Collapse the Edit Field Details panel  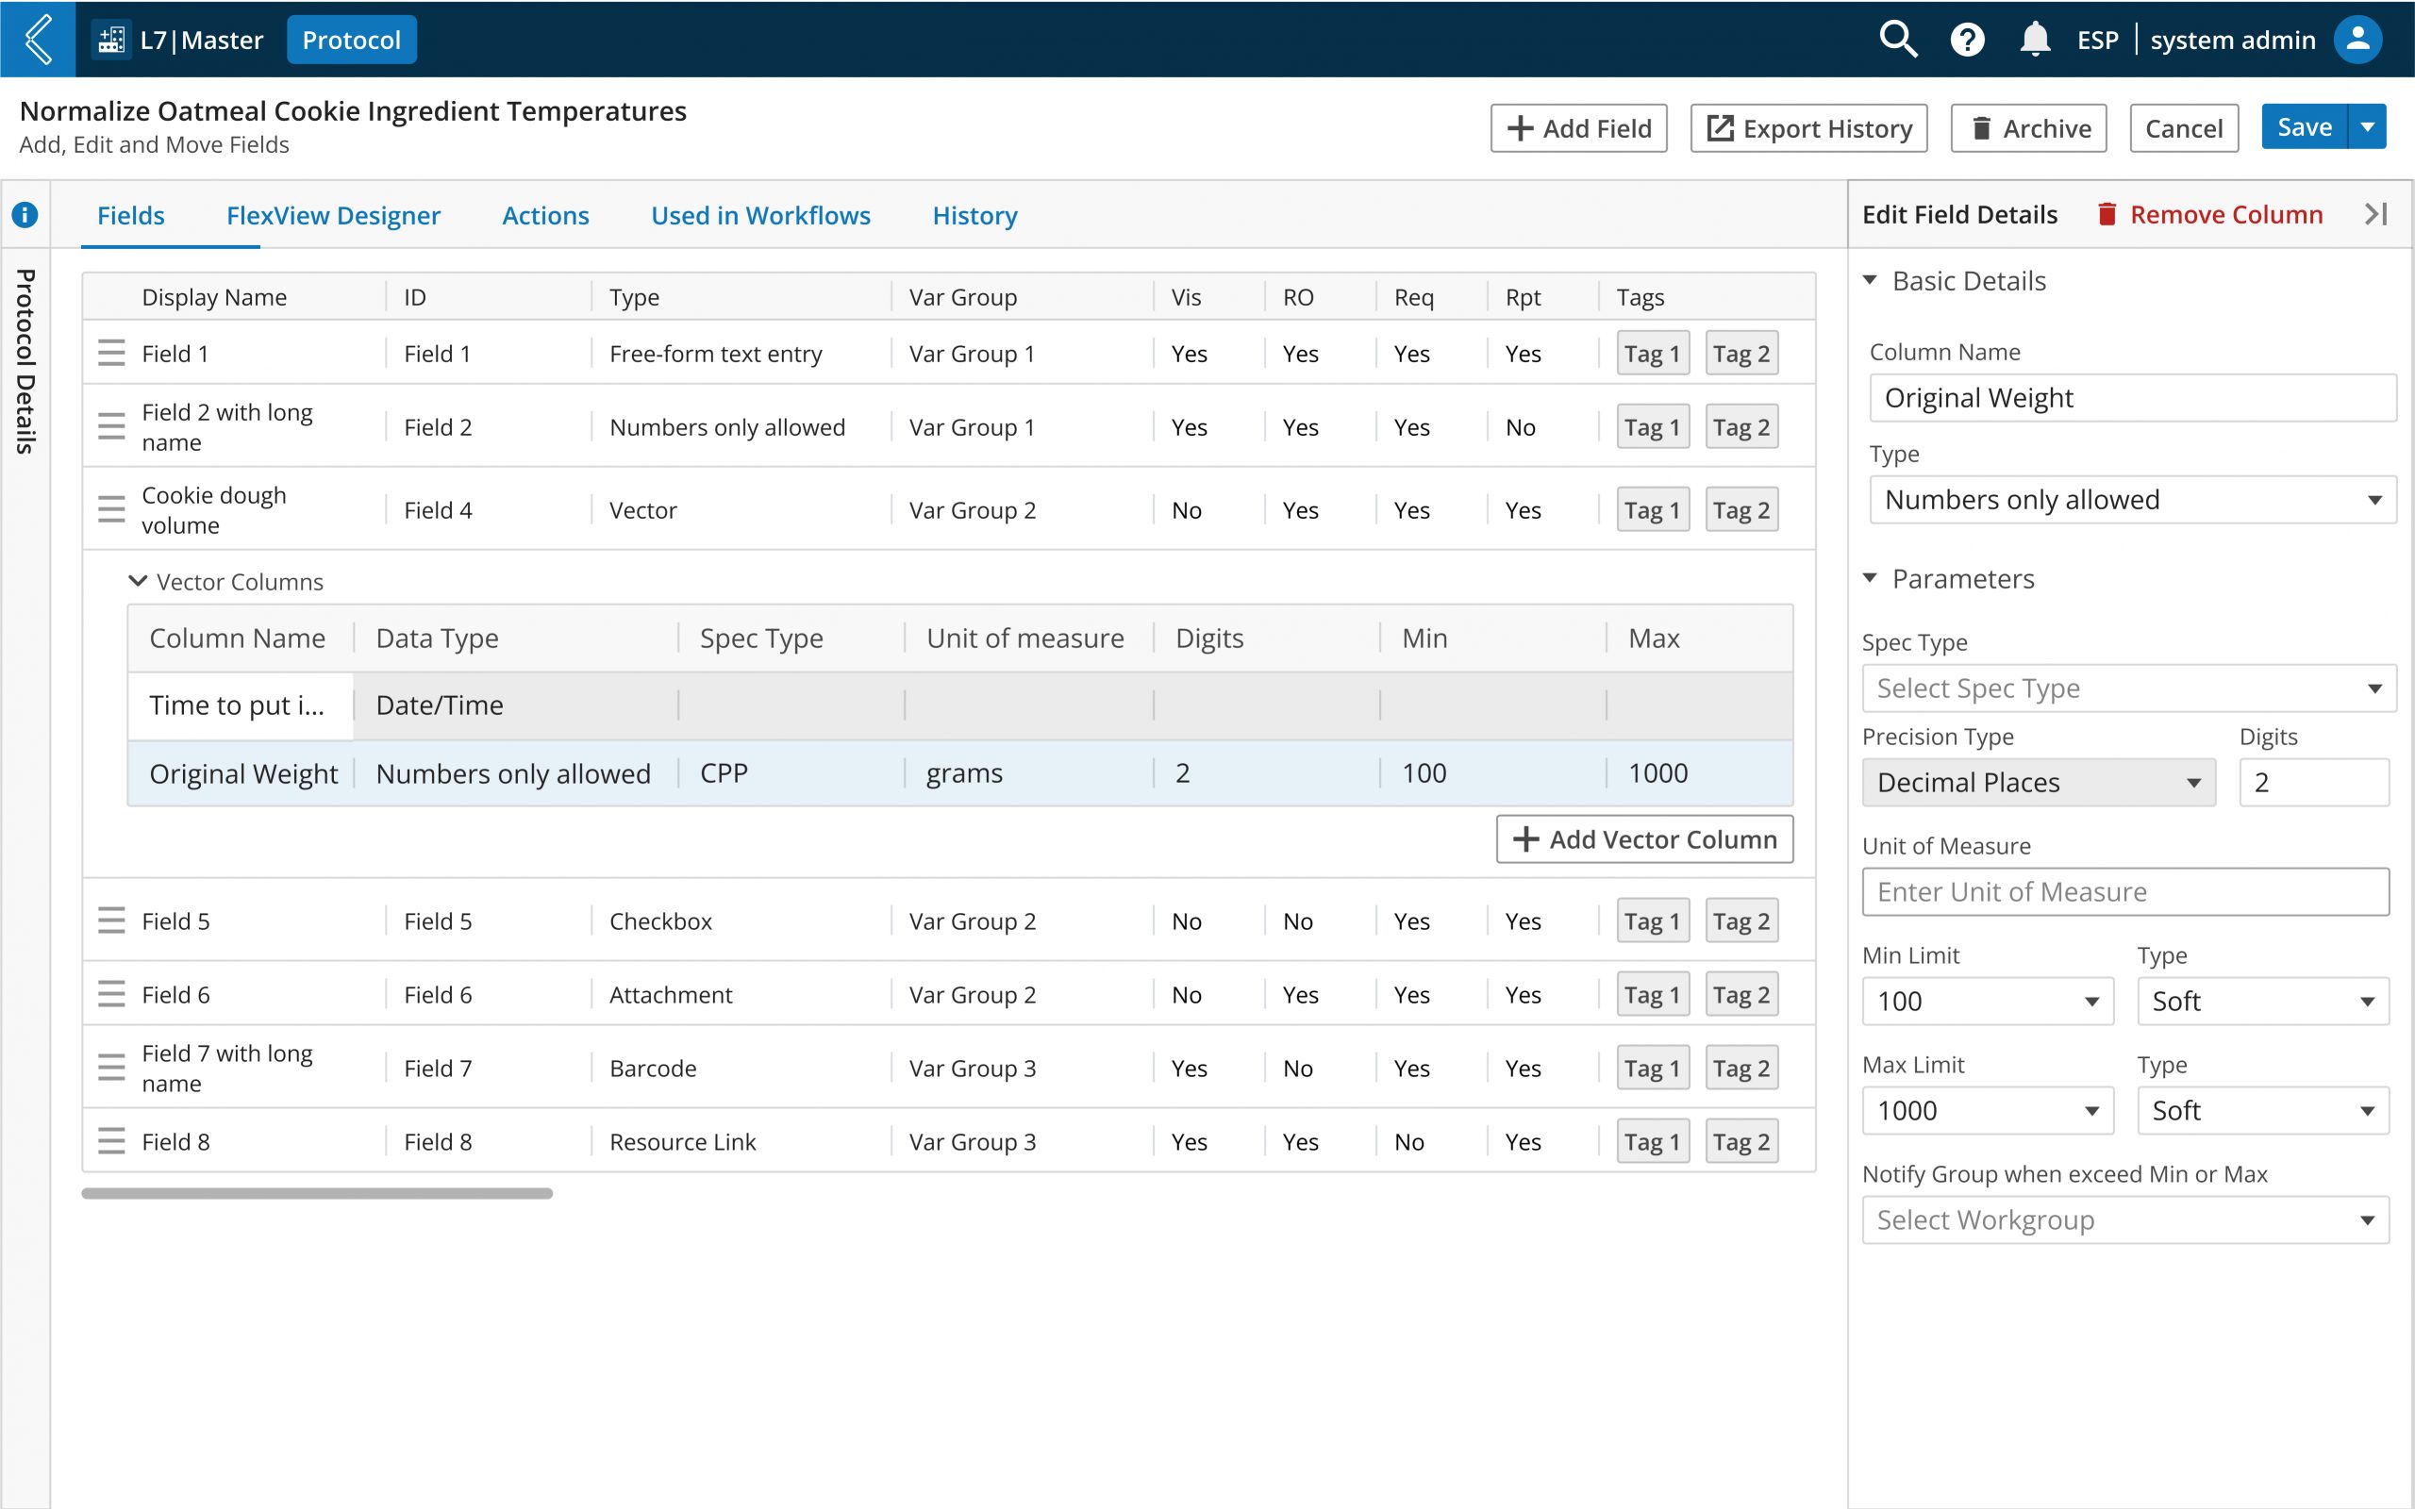[x=2376, y=213]
